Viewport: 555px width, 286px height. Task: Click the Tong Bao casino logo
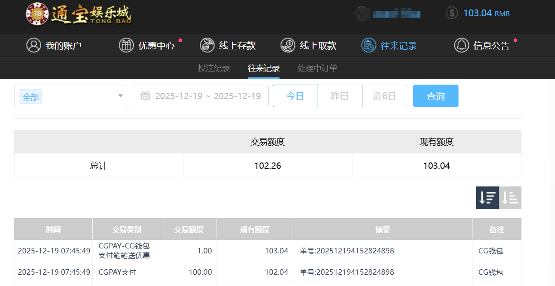point(78,14)
